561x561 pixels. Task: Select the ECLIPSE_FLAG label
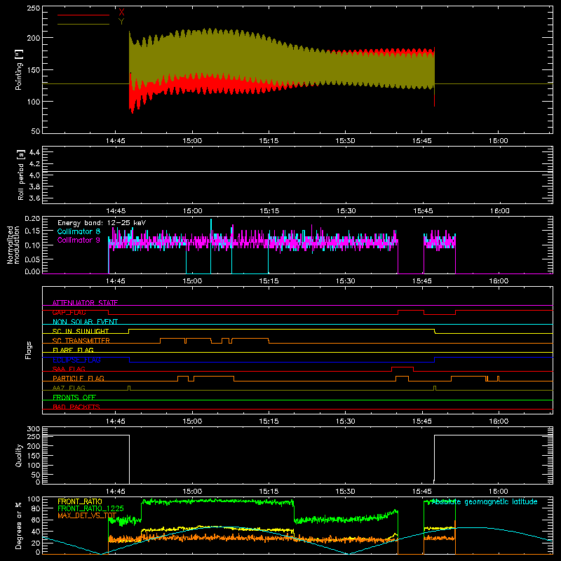[76, 360]
